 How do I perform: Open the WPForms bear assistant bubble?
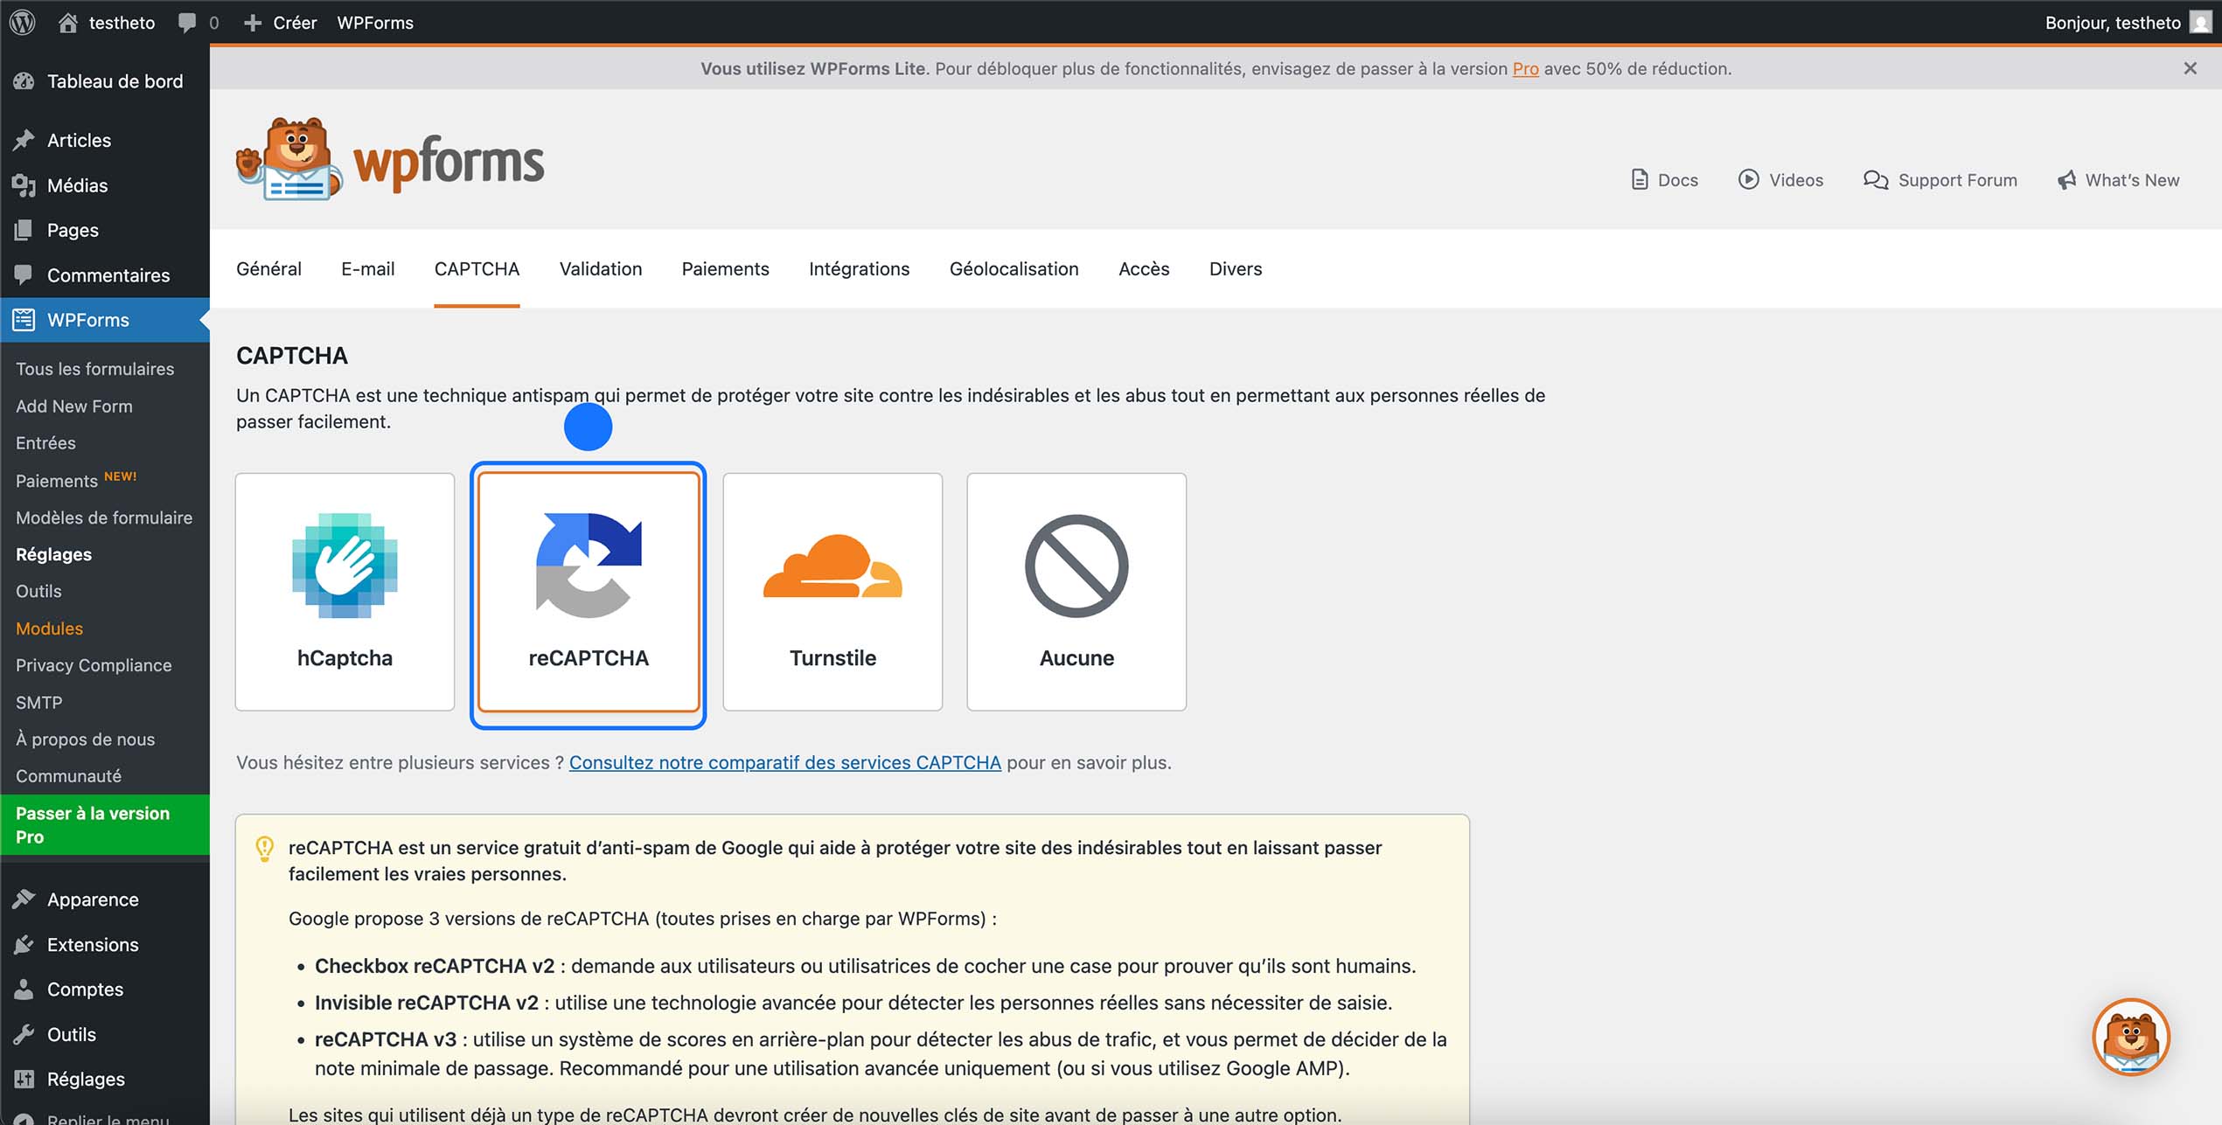pos(2131,1038)
